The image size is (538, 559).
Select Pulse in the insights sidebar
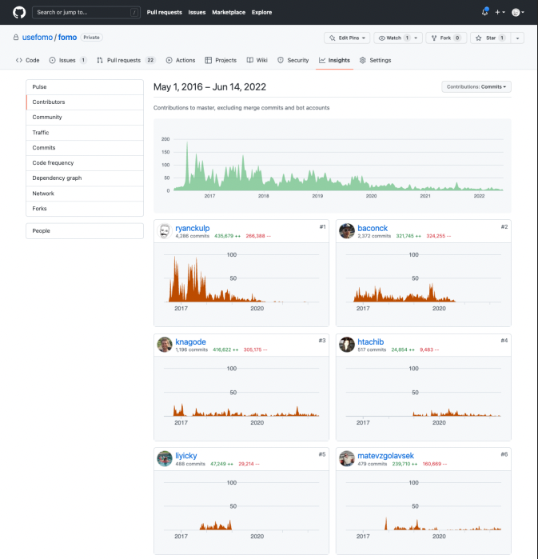85,87
